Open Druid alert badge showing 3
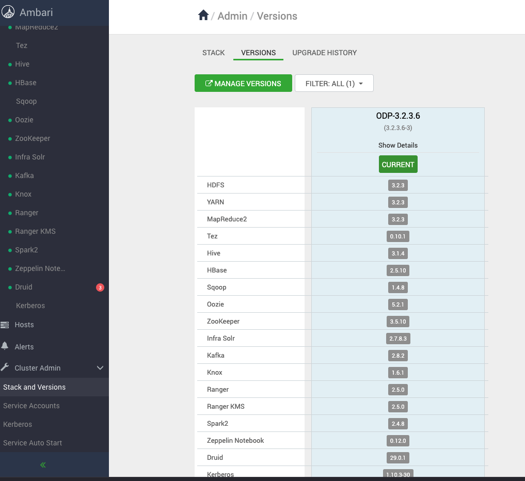This screenshot has width=525, height=481. (x=100, y=287)
